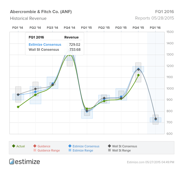The height and width of the screenshot is (173, 188).
Task: Click the FQ1 '14 actual green data point
Action: pyautogui.click(x=18, y=107)
